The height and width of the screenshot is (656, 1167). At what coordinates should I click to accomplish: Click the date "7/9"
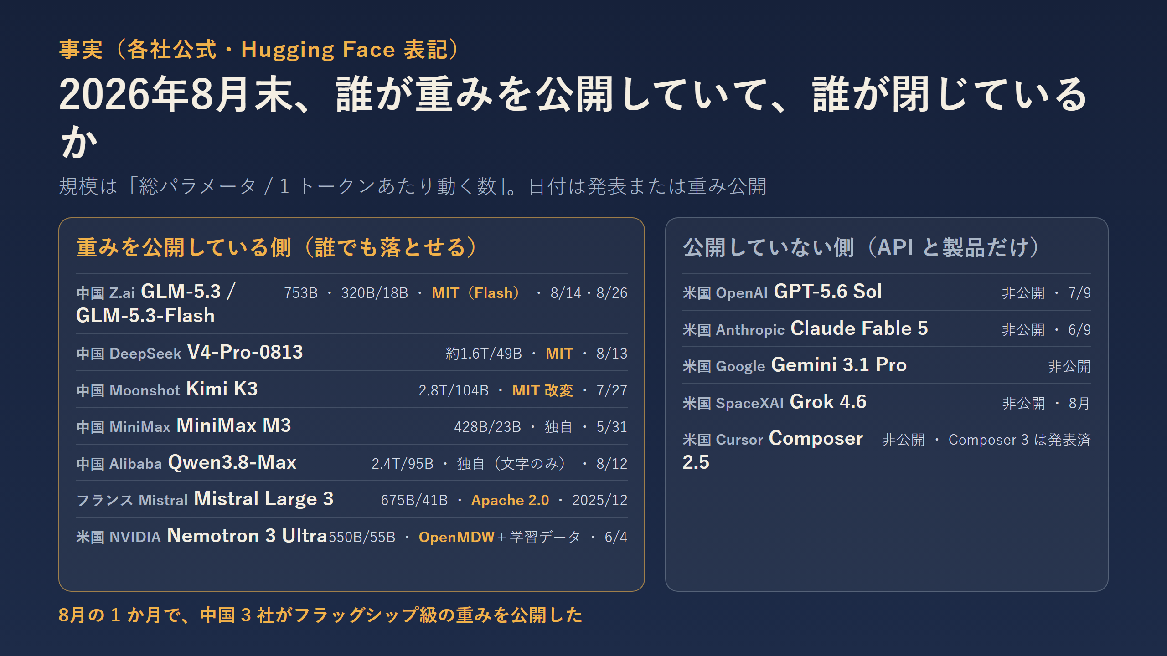click(1080, 293)
